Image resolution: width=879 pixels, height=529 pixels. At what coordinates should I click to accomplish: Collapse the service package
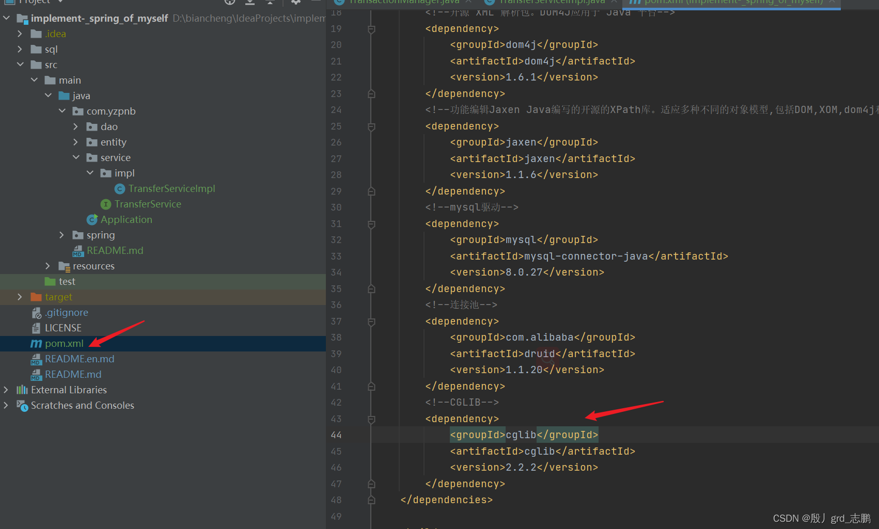point(76,158)
